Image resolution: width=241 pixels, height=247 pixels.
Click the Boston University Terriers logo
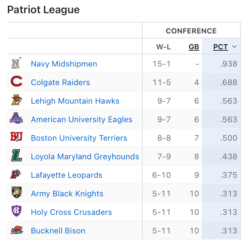point(16,137)
